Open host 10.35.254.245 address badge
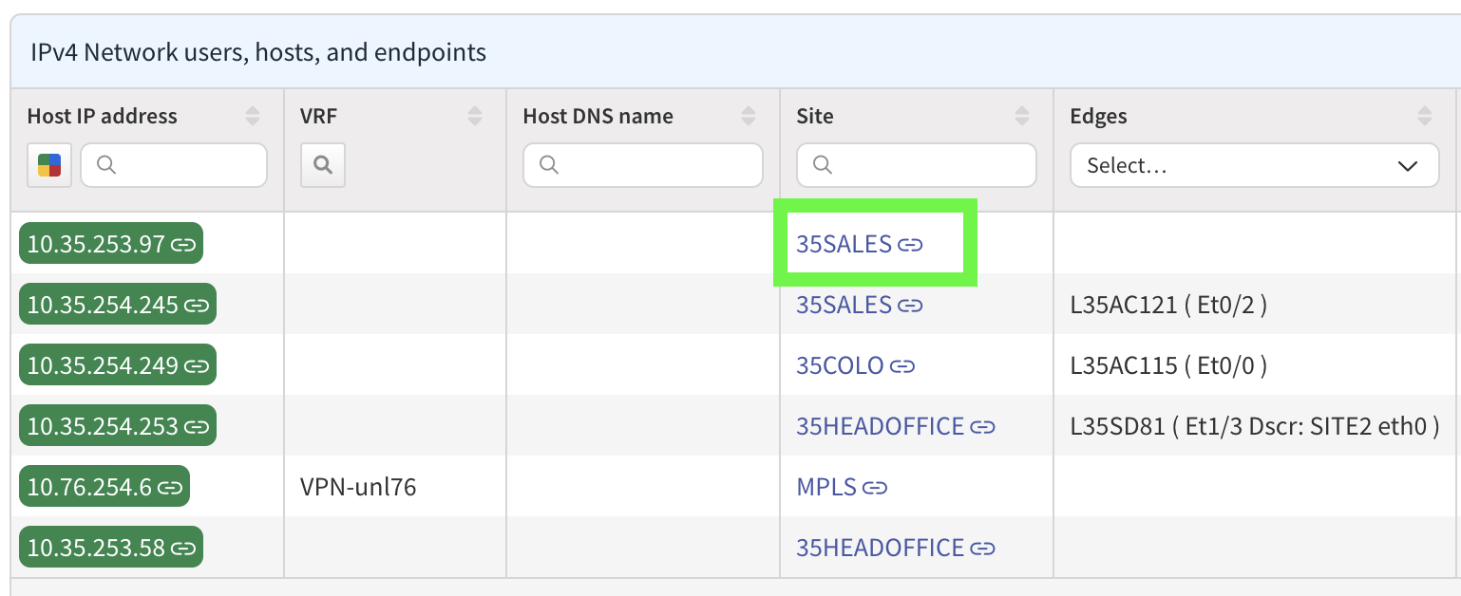The width and height of the screenshot is (1461, 596). coord(103,306)
